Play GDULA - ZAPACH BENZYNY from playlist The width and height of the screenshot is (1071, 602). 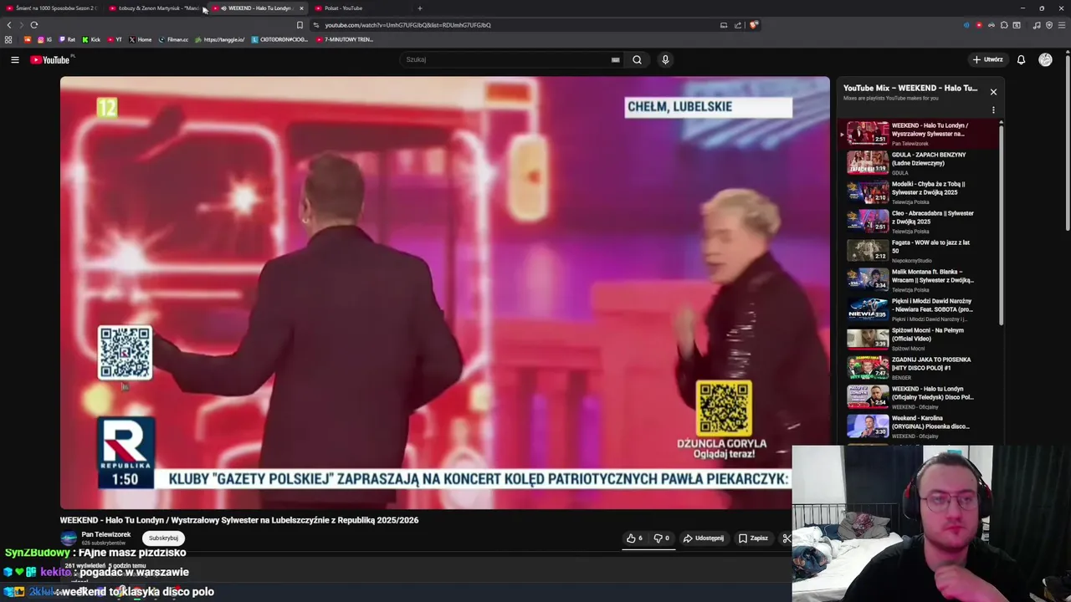coord(919,162)
